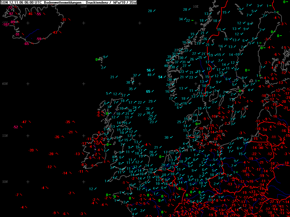The height and width of the screenshot is (217, 290).
Task: Click the bright 54 station reading
Action: (160, 77)
